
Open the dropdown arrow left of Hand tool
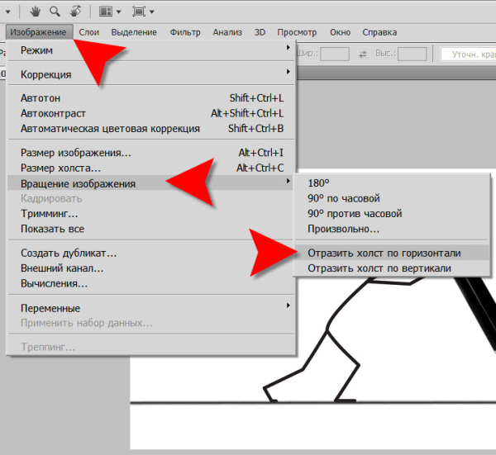(x=8, y=12)
